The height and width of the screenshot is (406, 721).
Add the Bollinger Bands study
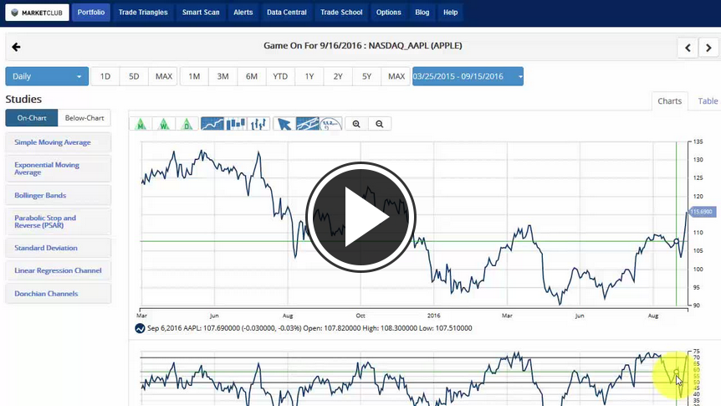click(58, 195)
